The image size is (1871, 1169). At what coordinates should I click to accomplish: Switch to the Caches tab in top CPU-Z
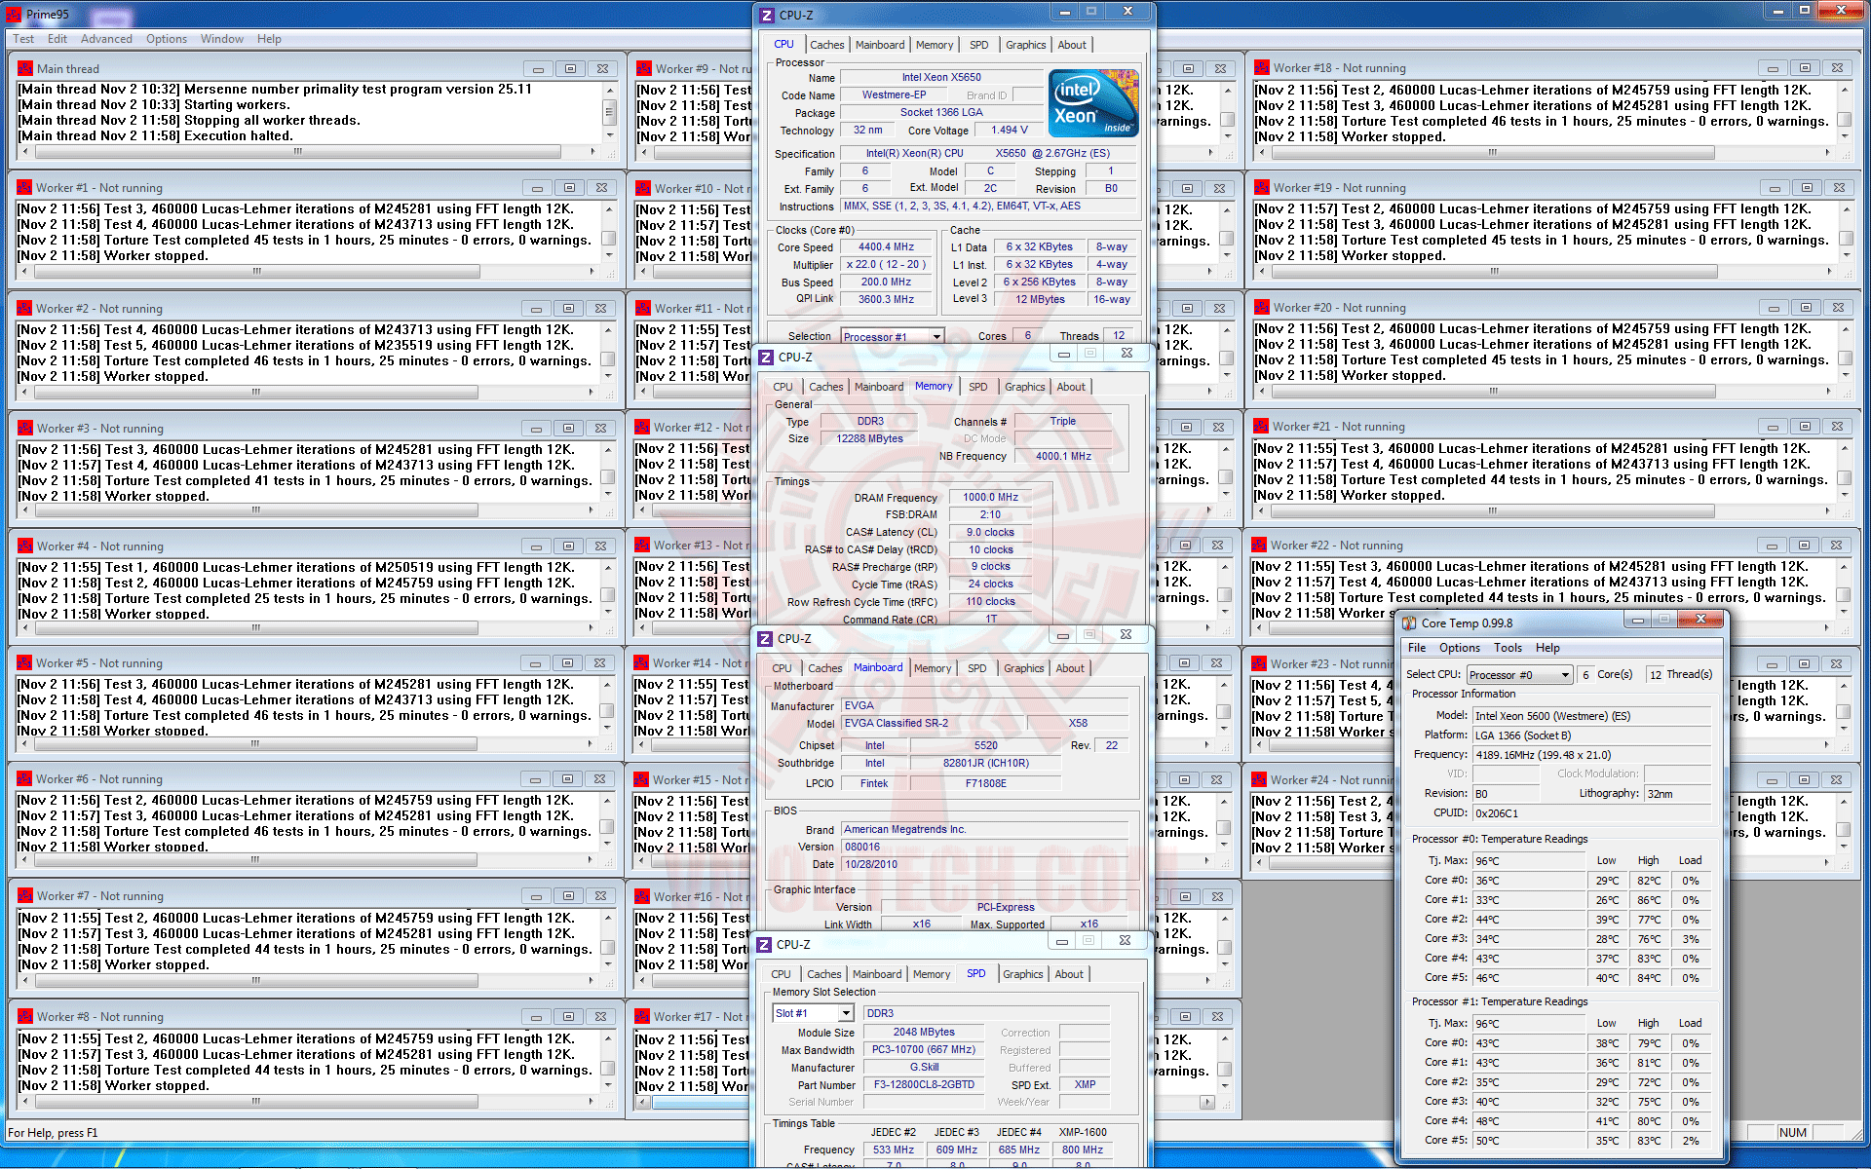pyautogui.click(x=826, y=45)
